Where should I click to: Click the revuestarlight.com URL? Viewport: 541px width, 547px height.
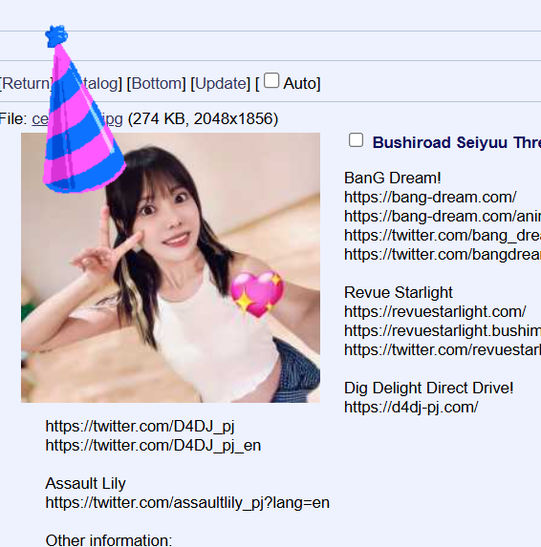click(x=435, y=311)
